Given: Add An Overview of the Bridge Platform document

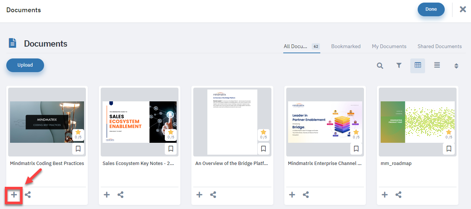Looking at the screenshot, I should pyautogui.click(x=199, y=195).
